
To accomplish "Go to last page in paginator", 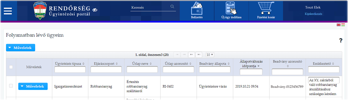I will [199, 55].
